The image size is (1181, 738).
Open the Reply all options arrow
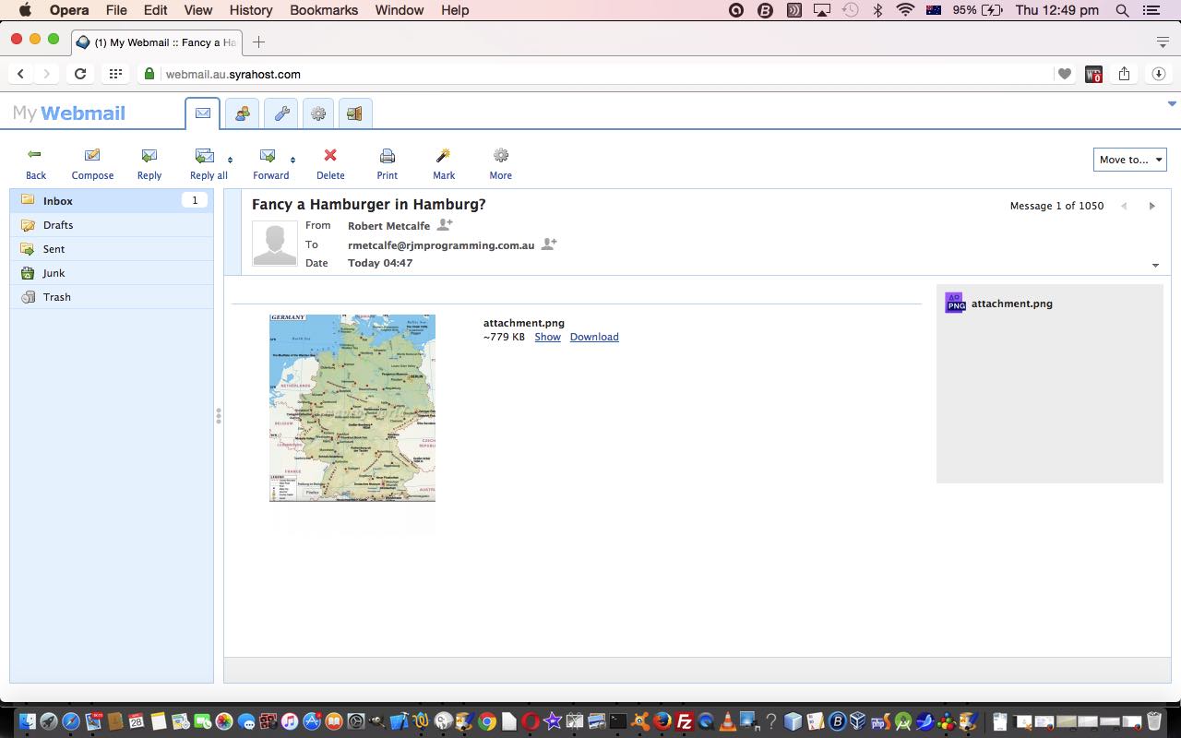[231, 160]
